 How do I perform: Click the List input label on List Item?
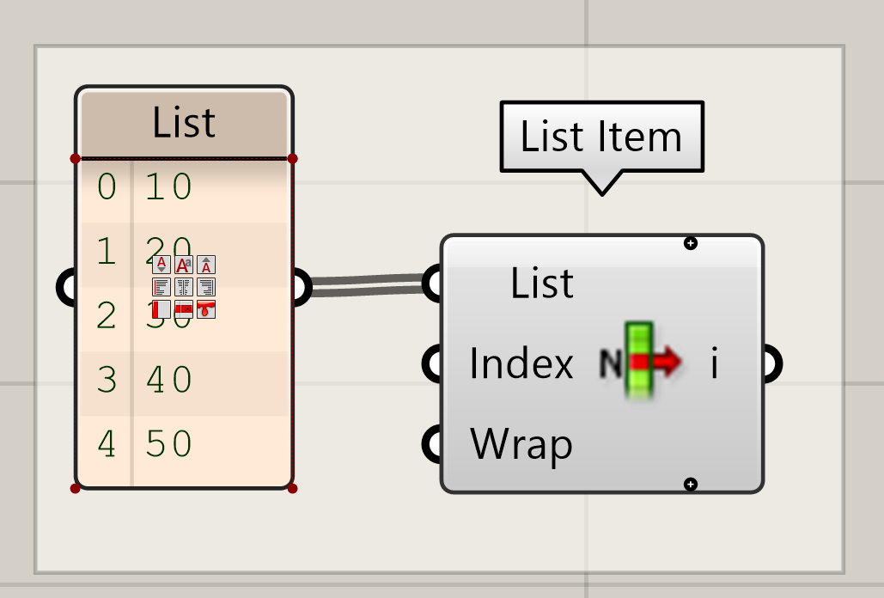point(541,284)
